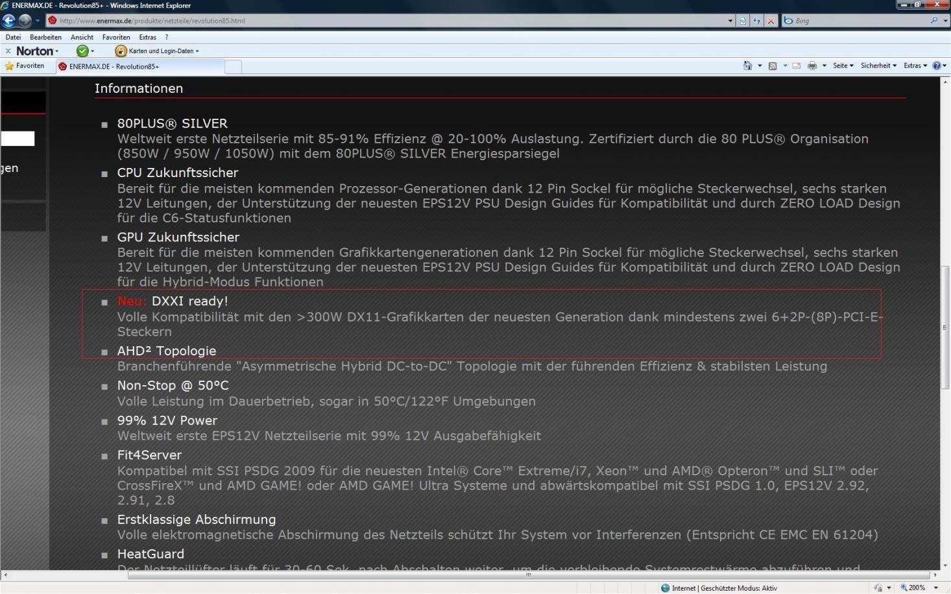Open the Extras menu in menu bar
The width and height of the screenshot is (951, 594).
pyautogui.click(x=147, y=37)
